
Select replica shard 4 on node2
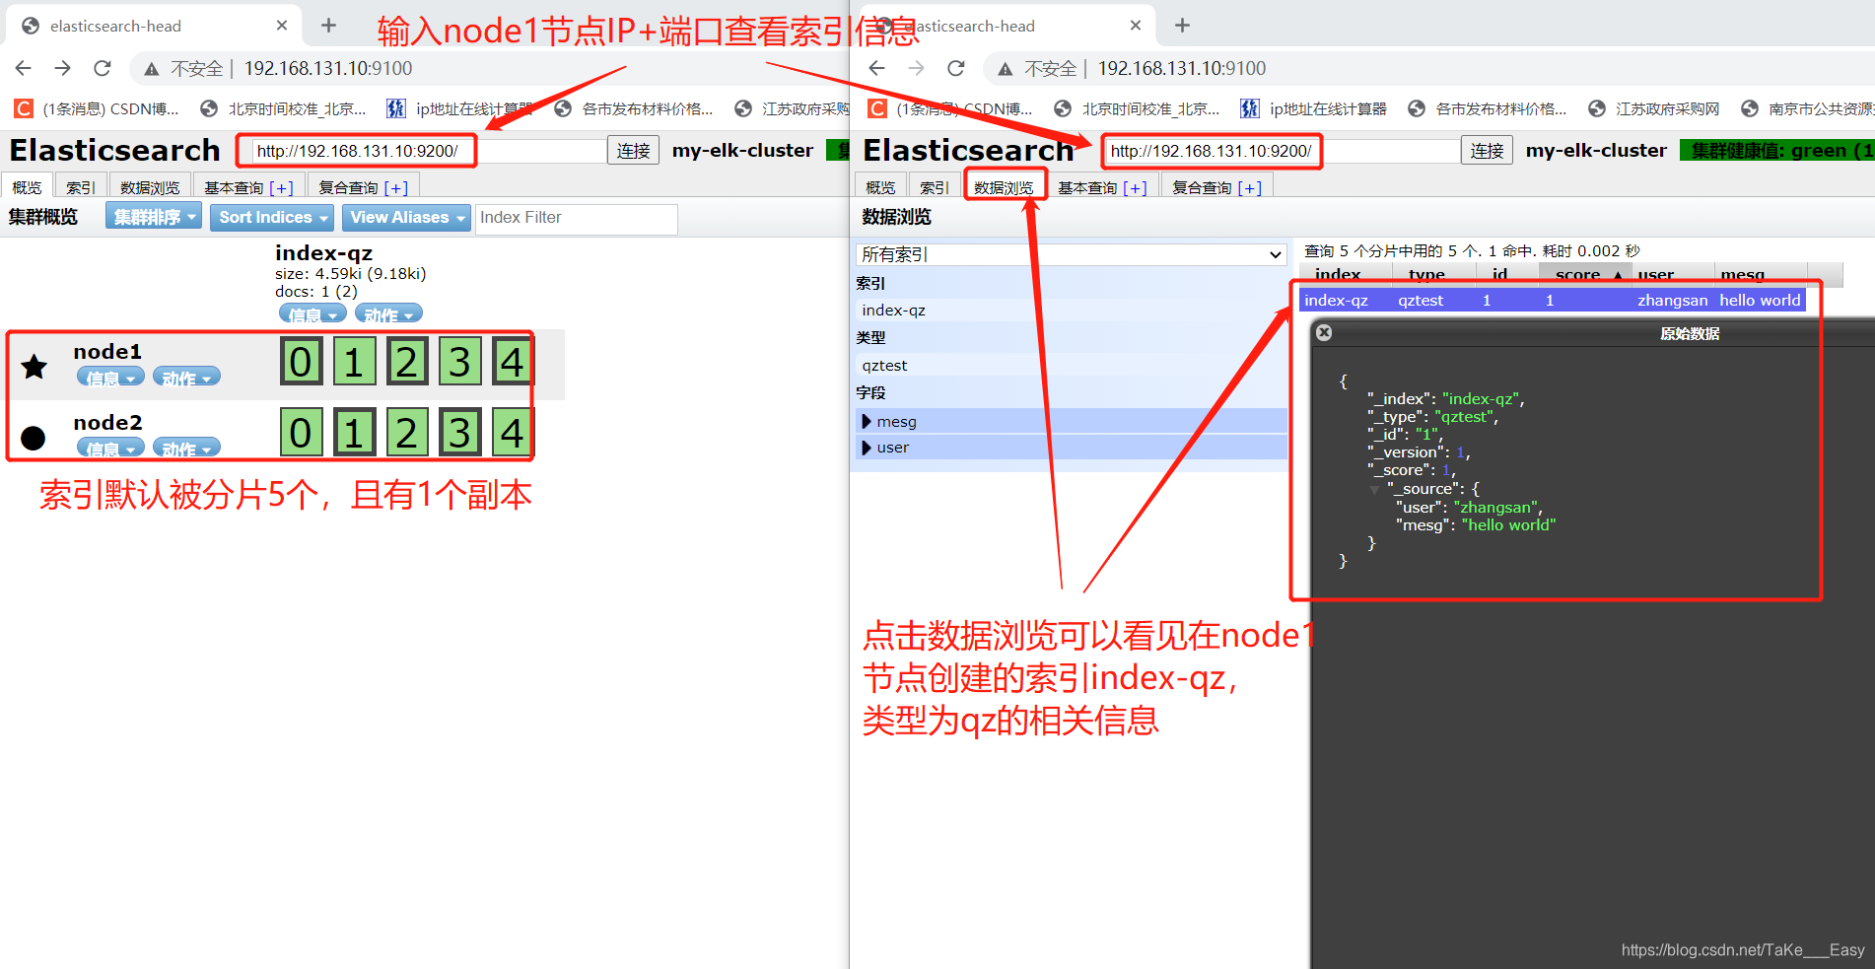[512, 433]
